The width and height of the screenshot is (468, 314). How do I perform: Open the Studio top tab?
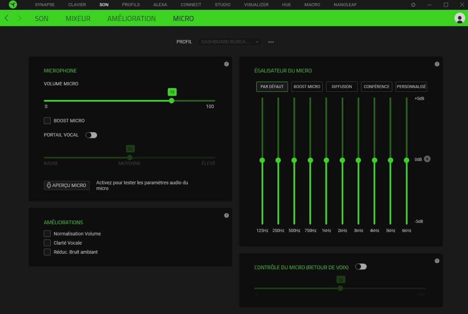pos(223,5)
